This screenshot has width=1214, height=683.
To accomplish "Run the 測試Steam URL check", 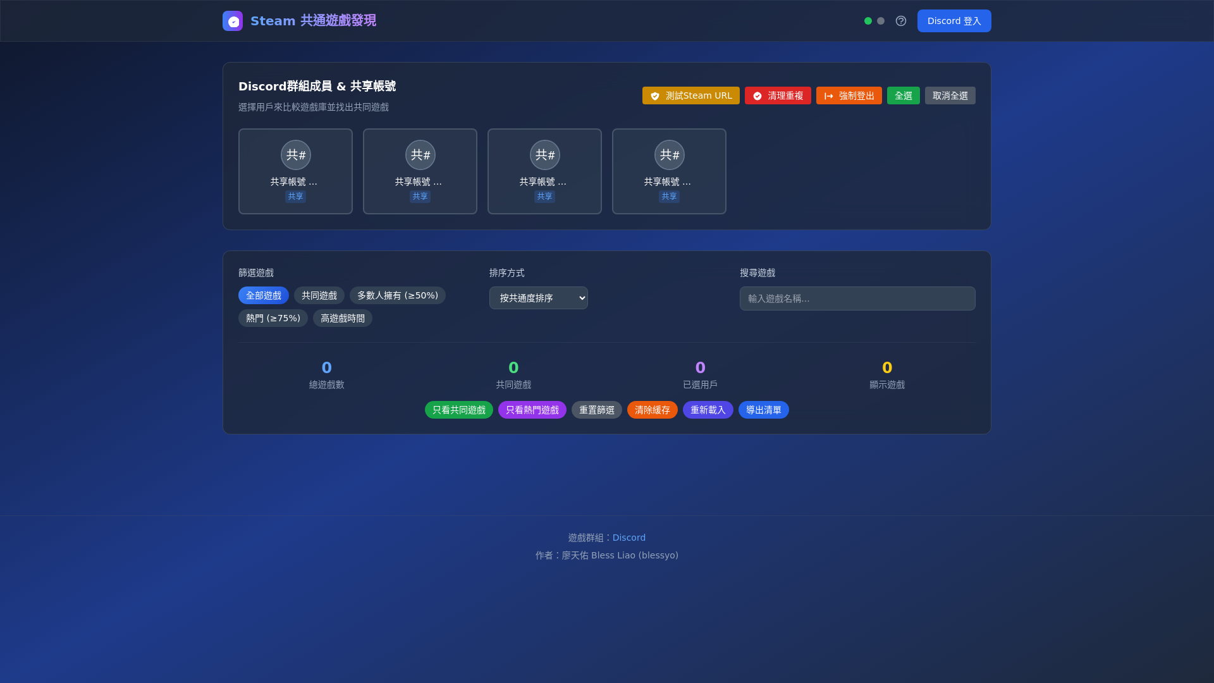I will [x=691, y=95].
